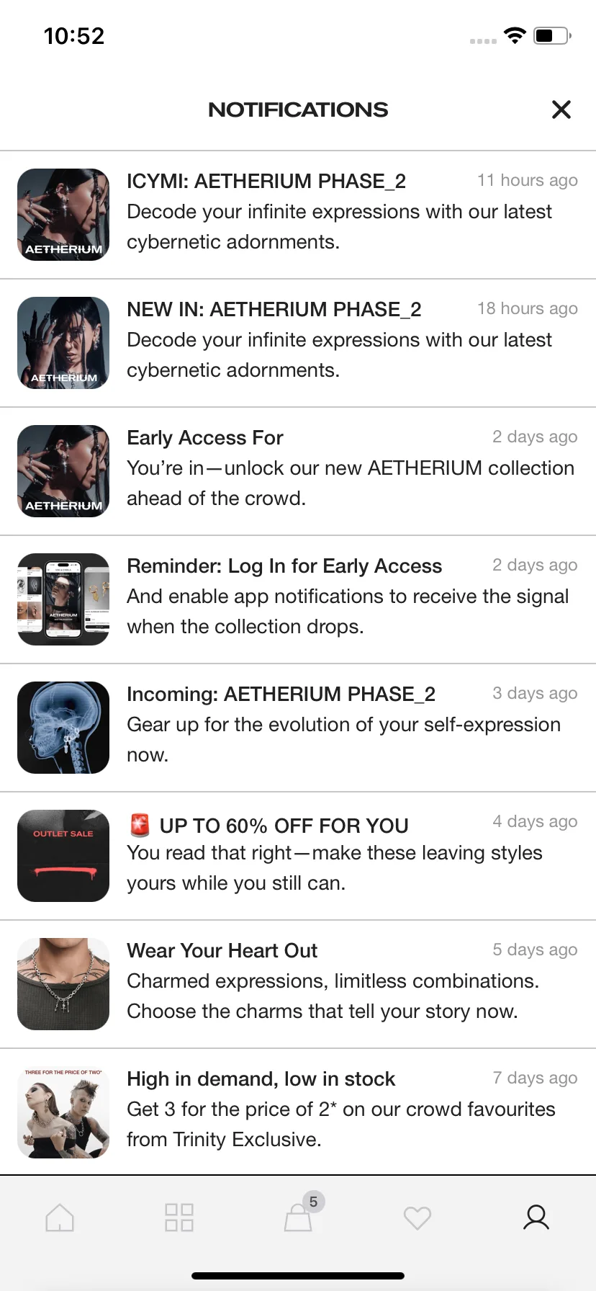This screenshot has height=1291, width=596.
Task: View Incoming: AETHERIUM PHASE_2 notification
Action: 338,725
